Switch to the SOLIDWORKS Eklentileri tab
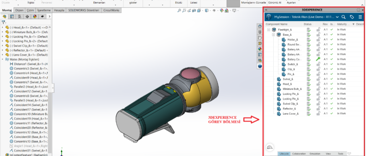Screen dimensions: 366x156 click(84, 10)
